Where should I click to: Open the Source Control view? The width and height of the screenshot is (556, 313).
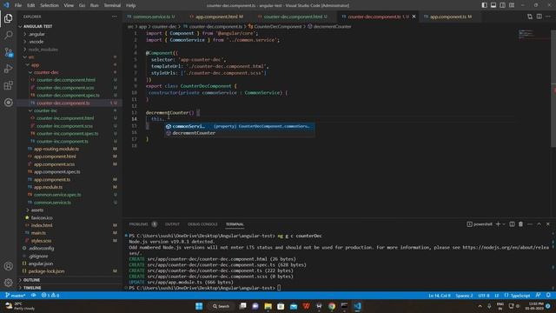(x=9, y=52)
